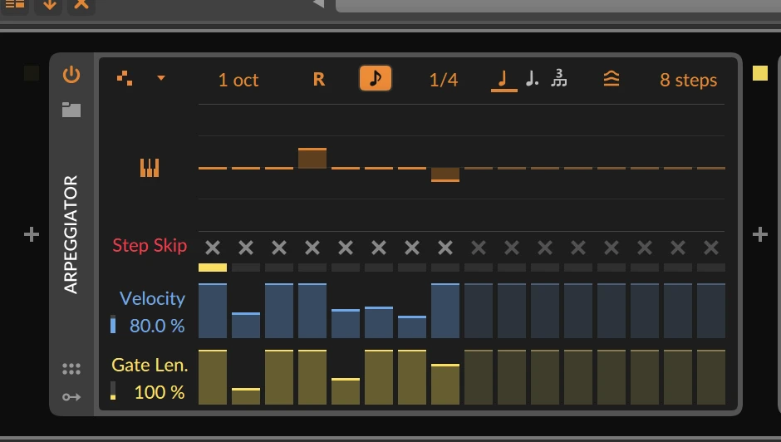Click the plus button right of the Arpeggiator
Viewport: 781px width, 442px height.
pyautogui.click(x=759, y=235)
